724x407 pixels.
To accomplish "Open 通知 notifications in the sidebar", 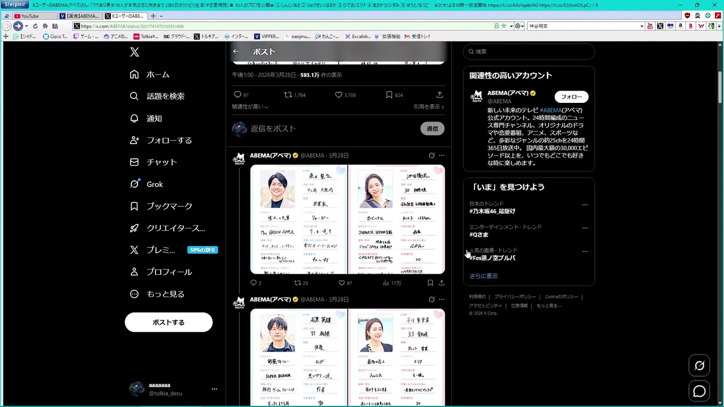I will (x=146, y=118).
